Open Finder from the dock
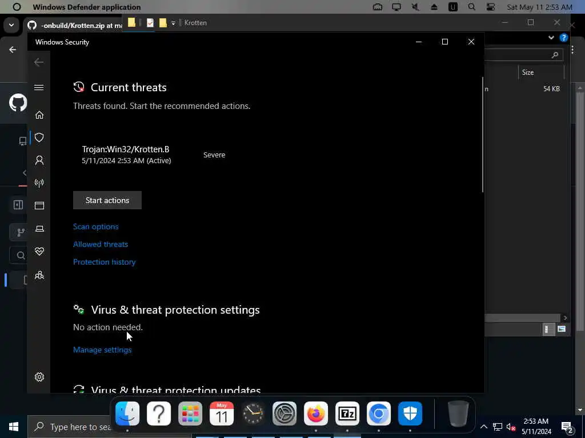Image resolution: width=585 pixels, height=438 pixels. point(127,413)
